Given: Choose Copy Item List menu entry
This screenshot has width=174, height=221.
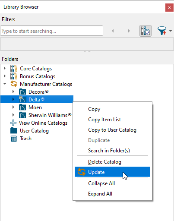Looking at the screenshot, I should 112,120.
